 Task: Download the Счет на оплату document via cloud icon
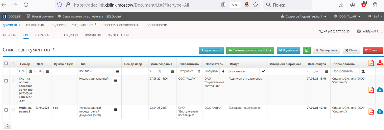[380, 90]
